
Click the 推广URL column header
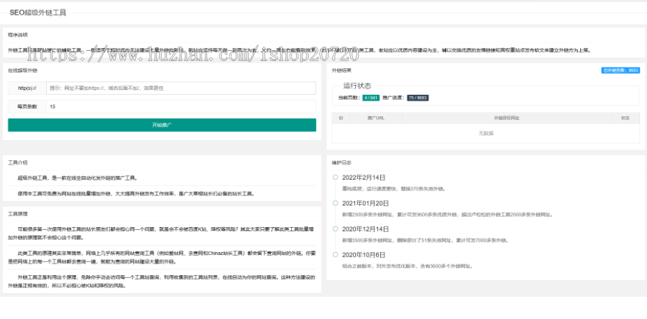376,118
